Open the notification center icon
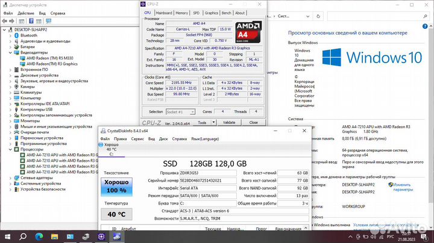Image resolution: width=434 pixels, height=243 pixels. tap(424, 237)
